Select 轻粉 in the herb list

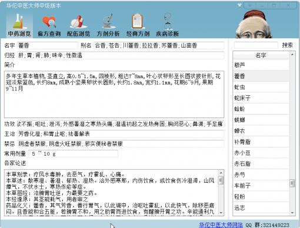[261, 196]
